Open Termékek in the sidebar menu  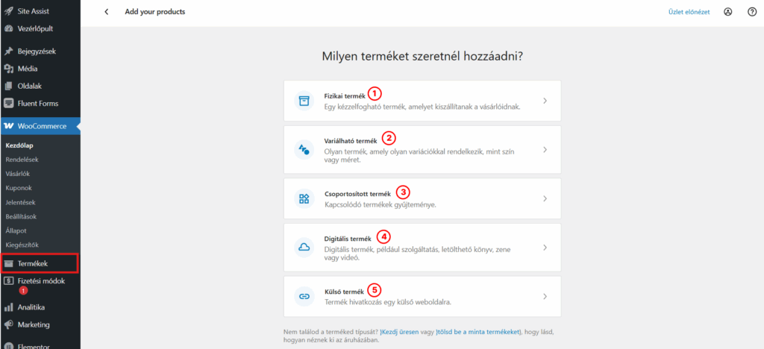click(x=33, y=263)
